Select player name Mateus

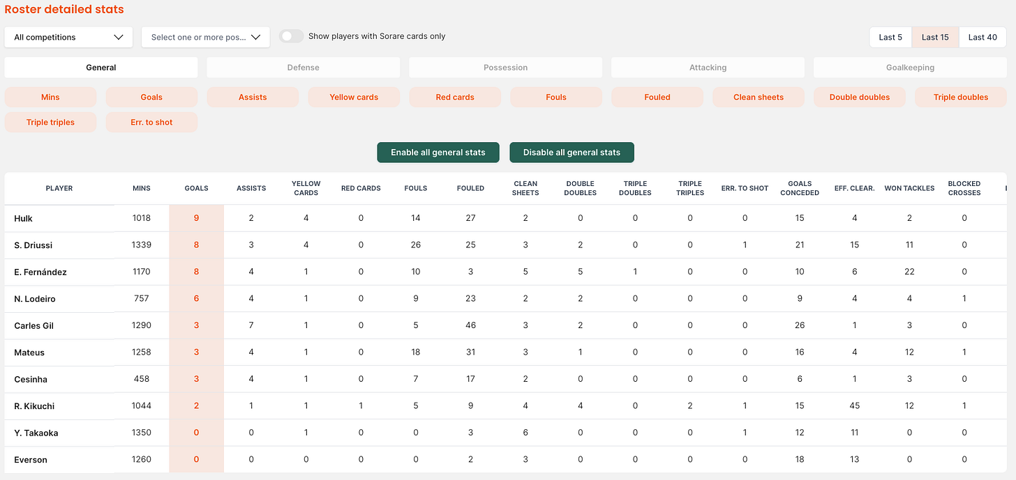pyautogui.click(x=29, y=353)
